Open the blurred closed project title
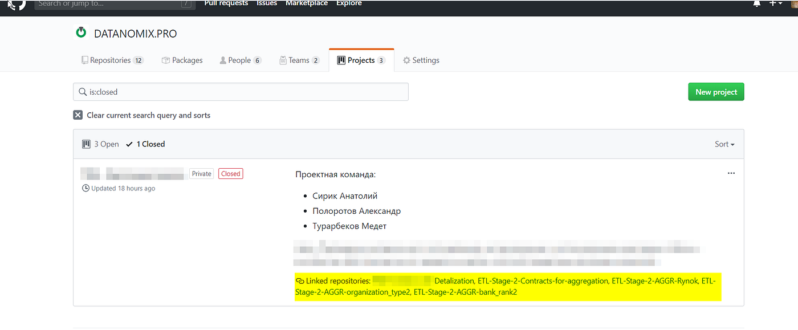This screenshot has height=330, width=798. pyautogui.click(x=134, y=174)
